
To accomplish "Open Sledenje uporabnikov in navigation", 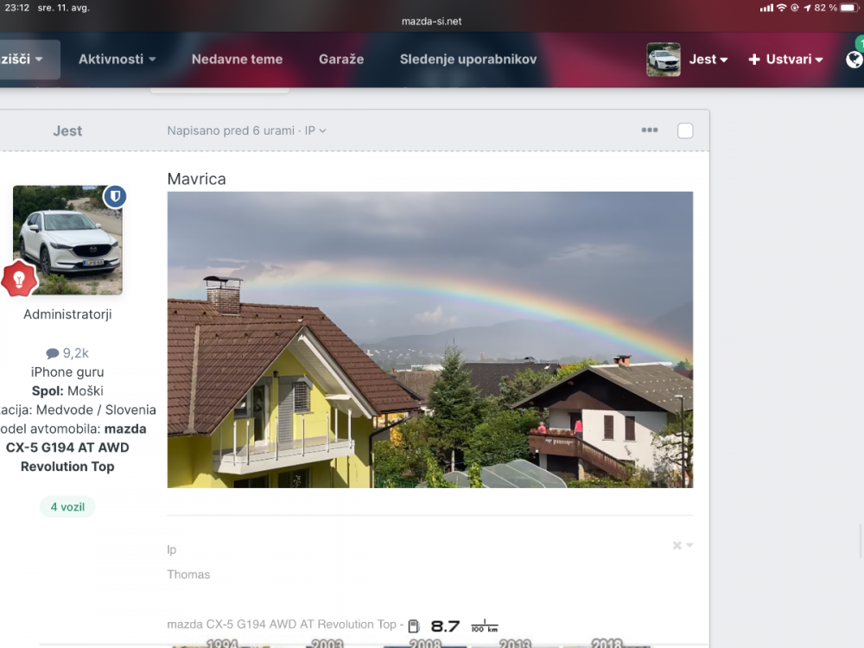I will (468, 60).
